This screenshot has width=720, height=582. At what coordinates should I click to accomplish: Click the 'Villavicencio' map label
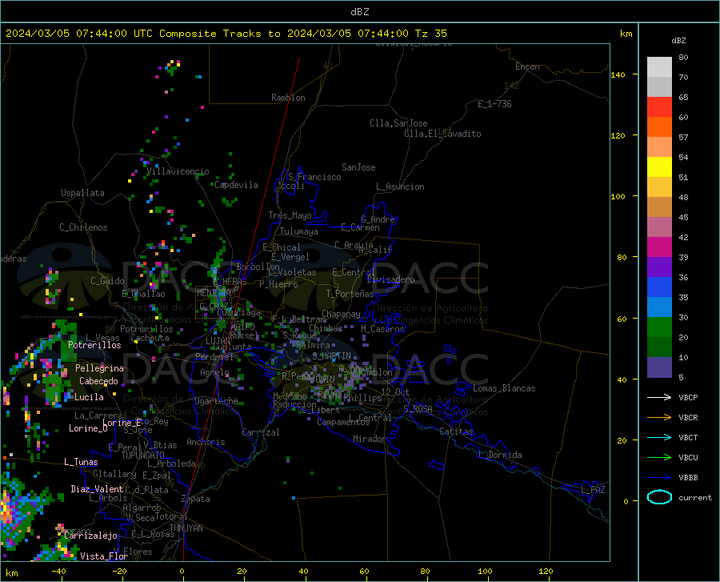pyautogui.click(x=178, y=171)
